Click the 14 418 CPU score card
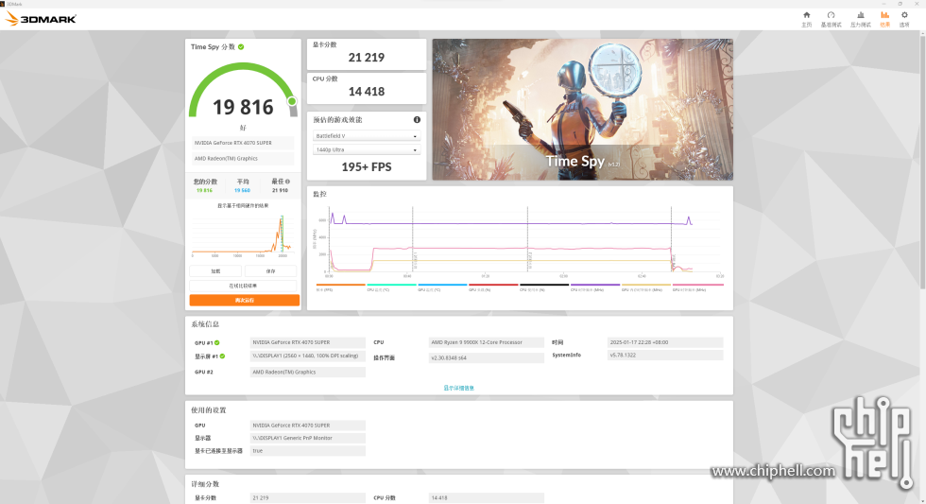Image resolution: width=926 pixels, height=504 pixels. coord(367,89)
